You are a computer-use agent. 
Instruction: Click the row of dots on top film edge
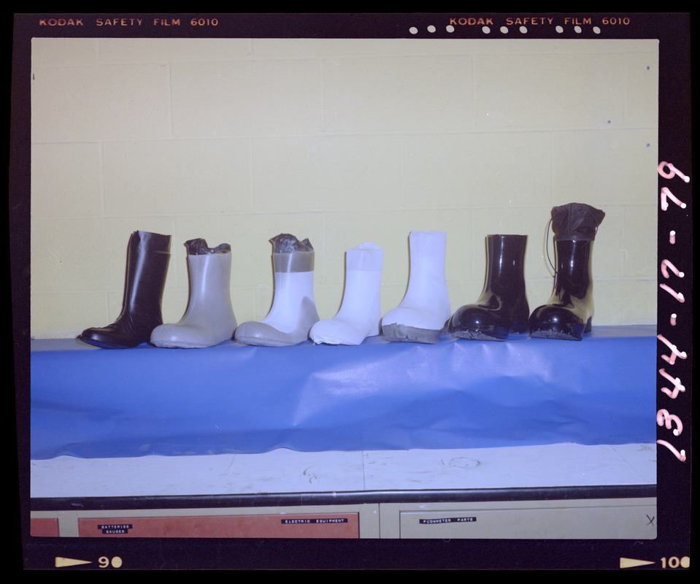tap(504, 31)
